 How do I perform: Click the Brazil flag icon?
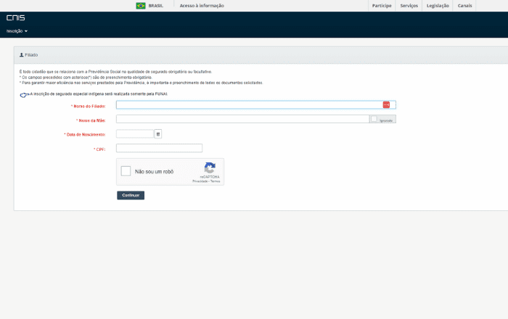(141, 6)
